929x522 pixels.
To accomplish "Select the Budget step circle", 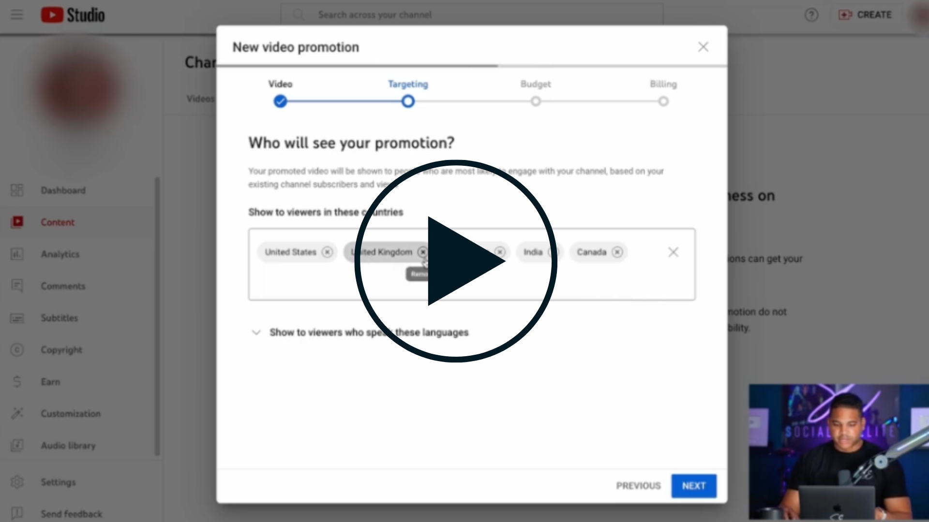I will (536, 101).
